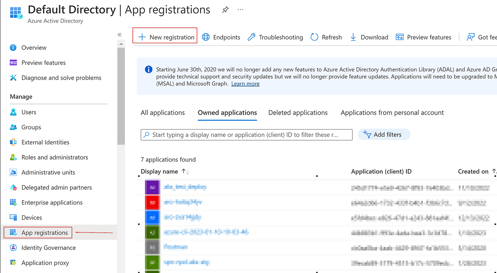Click the Add filters control

click(x=384, y=134)
